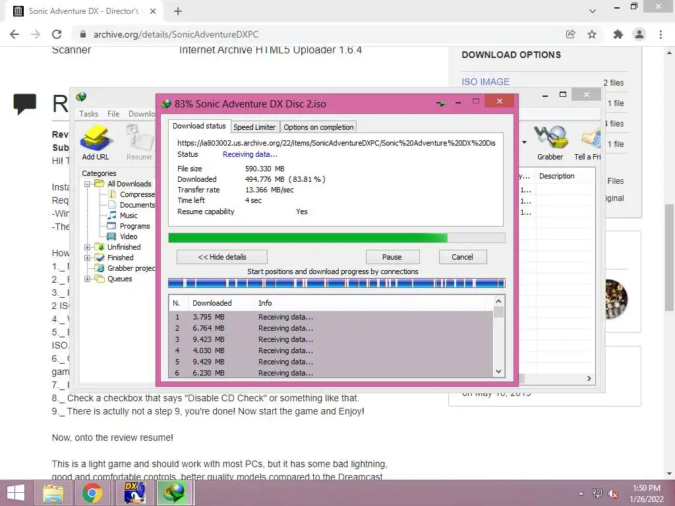Click the download URL text in status panel
The height and width of the screenshot is (506, 675).
(336, 143)
